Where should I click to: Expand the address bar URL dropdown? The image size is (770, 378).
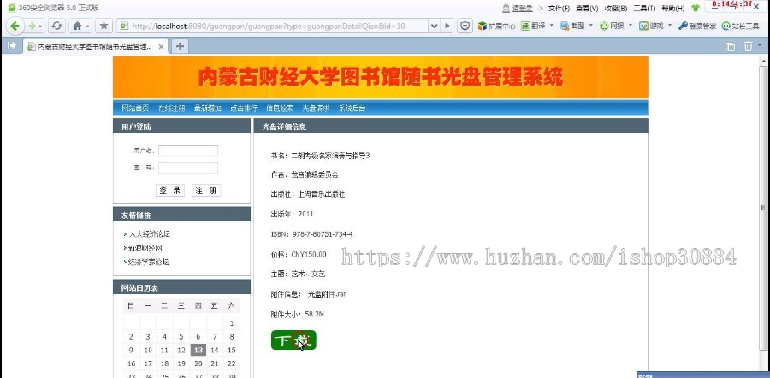pos(434,26)
